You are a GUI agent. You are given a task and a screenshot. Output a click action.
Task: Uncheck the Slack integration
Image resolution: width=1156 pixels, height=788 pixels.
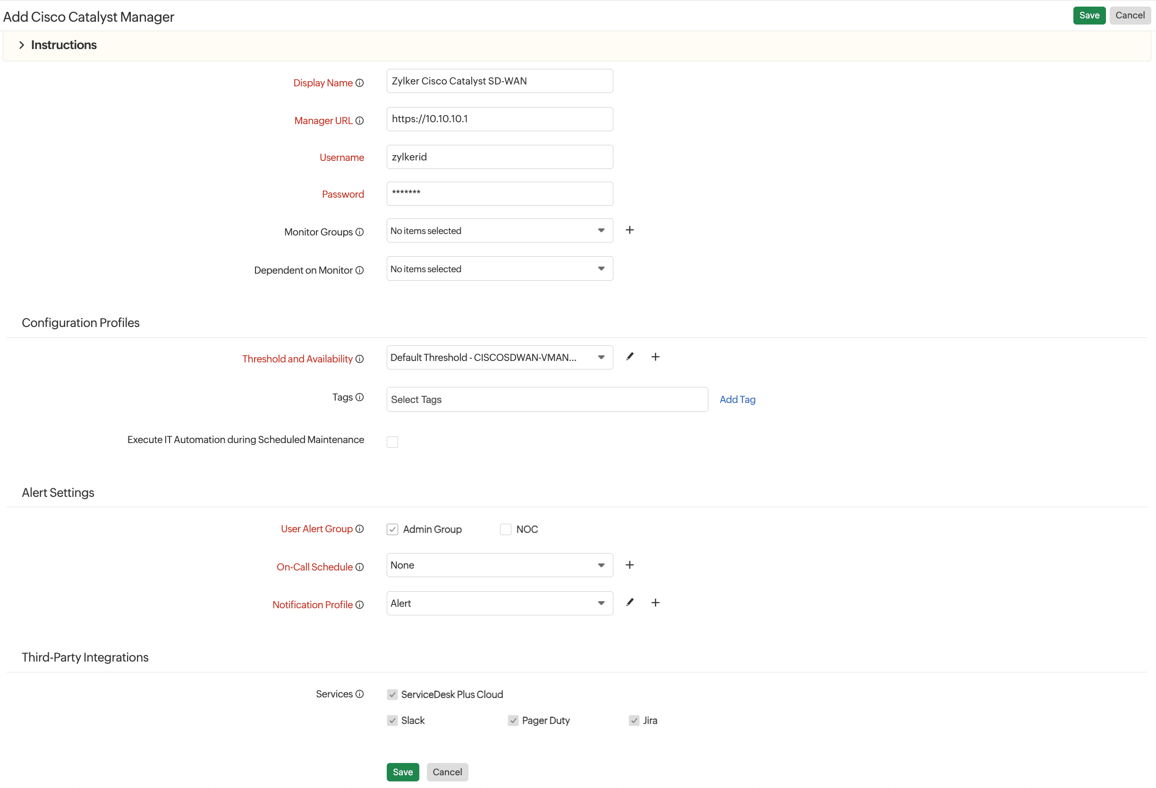pyautogui.click(x=392, y=720)
